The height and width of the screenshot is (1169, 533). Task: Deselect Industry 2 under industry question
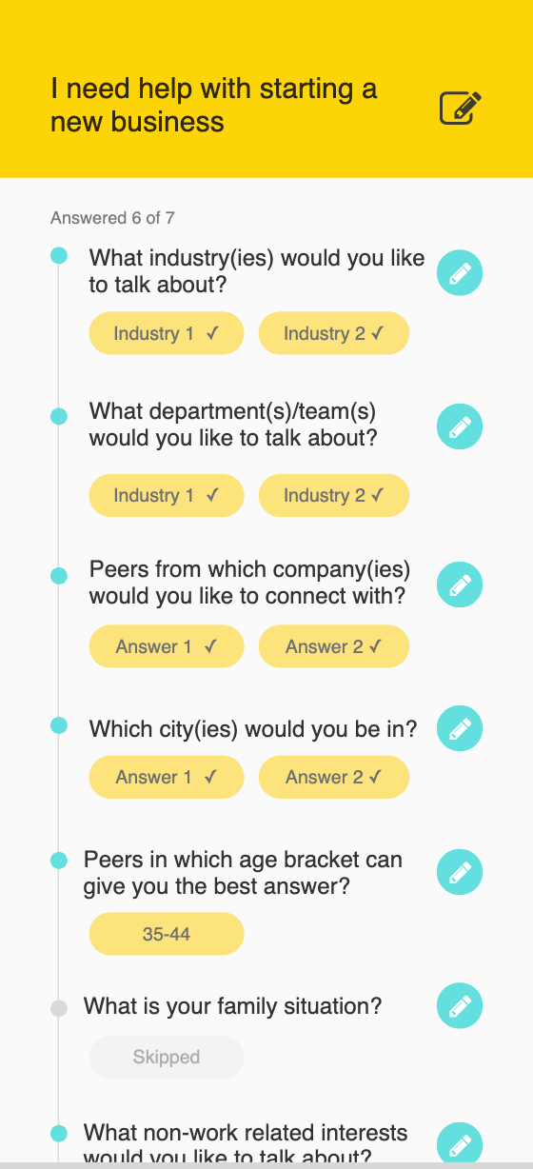334,333
